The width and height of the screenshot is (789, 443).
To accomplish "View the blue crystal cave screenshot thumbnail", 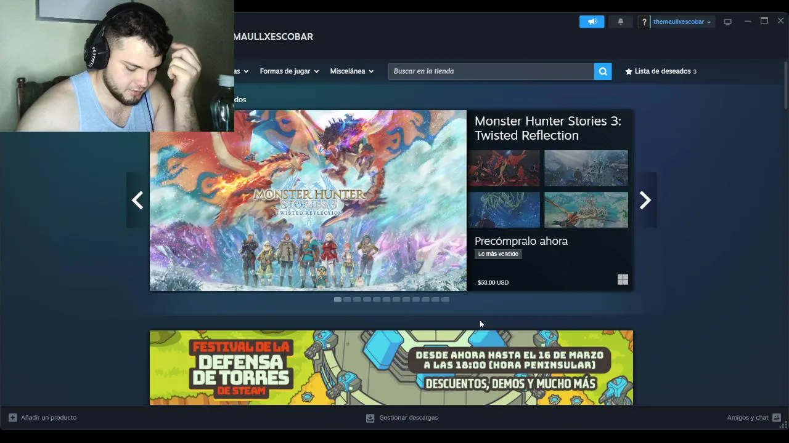I will coord(504,210).
